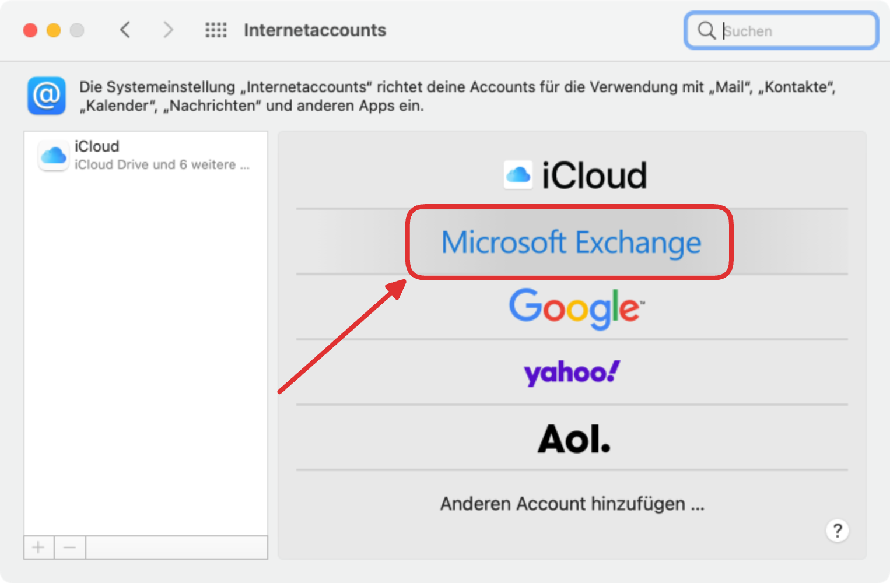Pick the yahoo! account provider

coord(572,373)
